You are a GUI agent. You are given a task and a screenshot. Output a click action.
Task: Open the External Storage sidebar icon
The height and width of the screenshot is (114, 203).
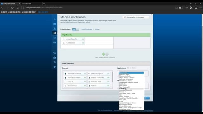click(55, 42)
